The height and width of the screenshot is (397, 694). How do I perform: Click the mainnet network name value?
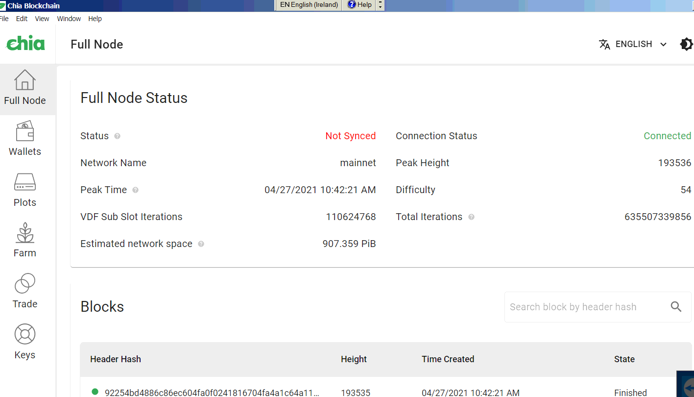[358, 163]
